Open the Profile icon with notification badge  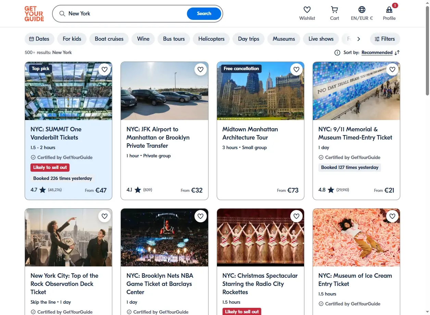pyautogui.click(x=389, y=10)
